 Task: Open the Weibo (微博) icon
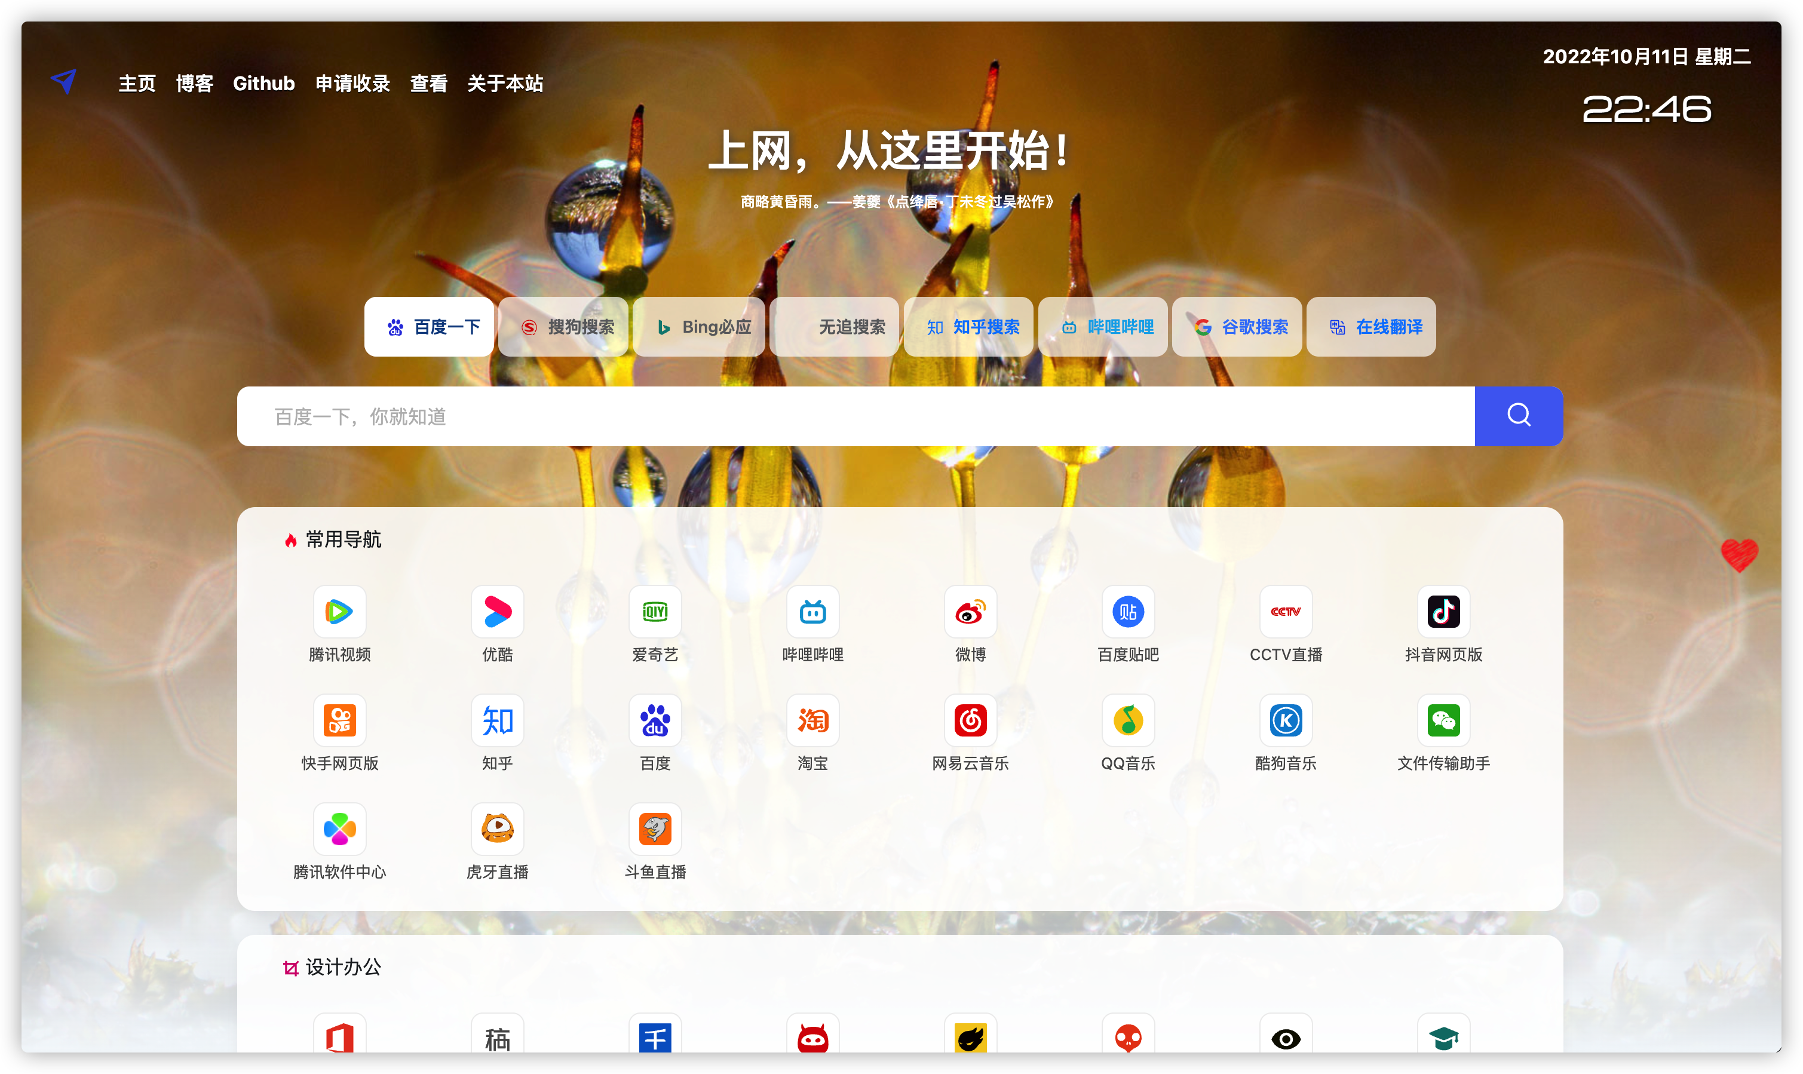[x=970, y=612]
